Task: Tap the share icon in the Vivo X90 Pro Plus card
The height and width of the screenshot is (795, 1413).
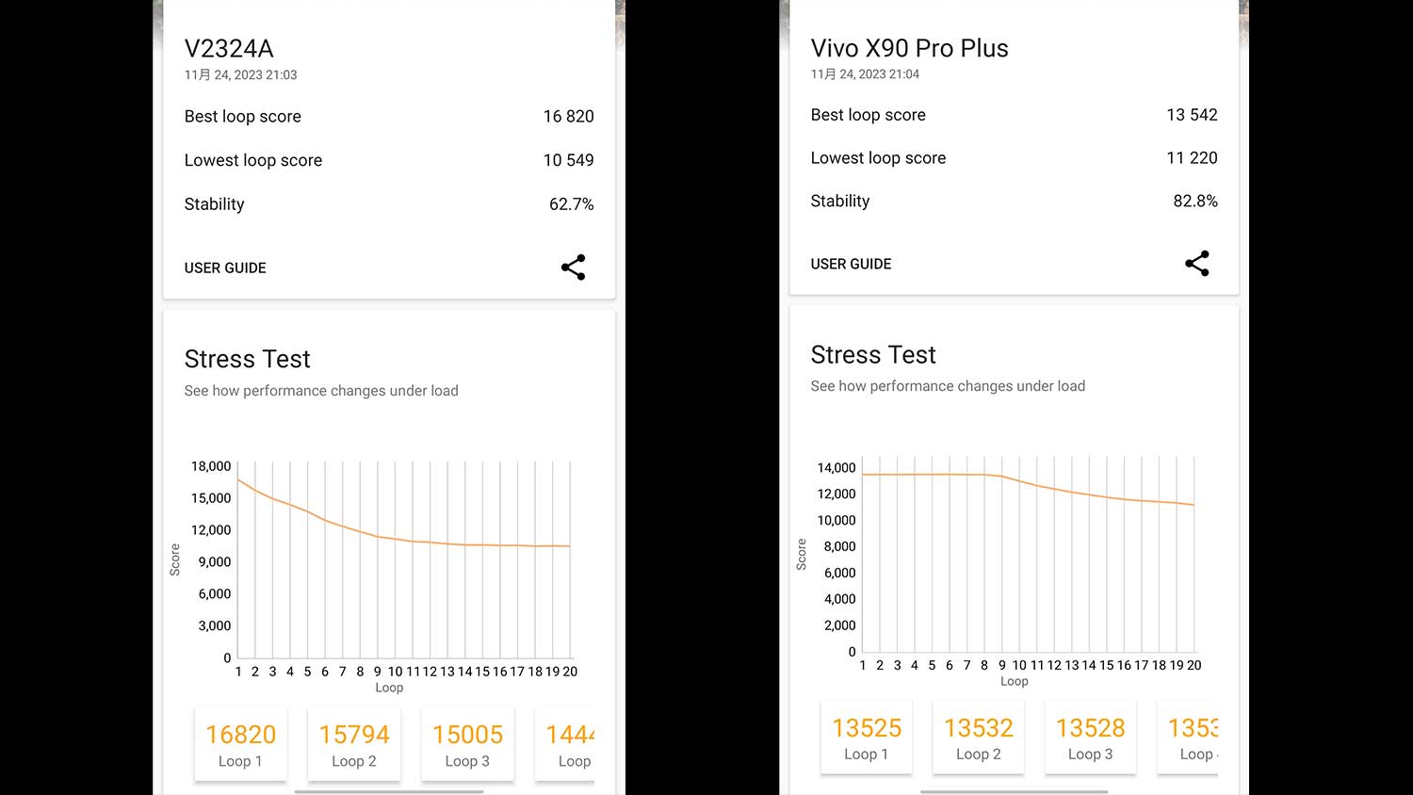Action: coord(1196,264)
